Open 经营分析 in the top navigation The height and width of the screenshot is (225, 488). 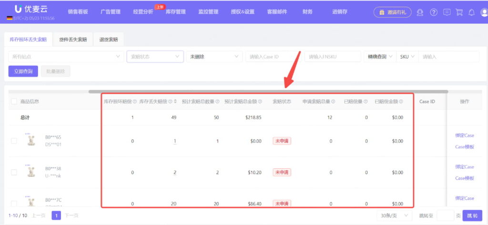[143, 12]
